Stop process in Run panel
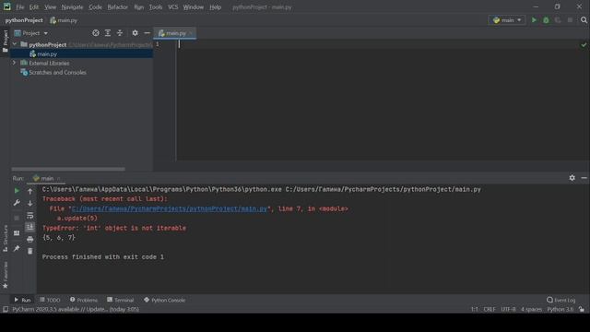590x332 pixels. coord(17,218)
